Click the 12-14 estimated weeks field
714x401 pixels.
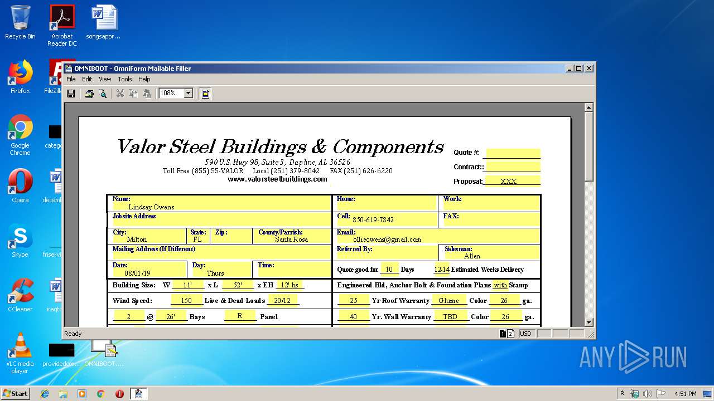pyautogui.click(x=442, y=270)
